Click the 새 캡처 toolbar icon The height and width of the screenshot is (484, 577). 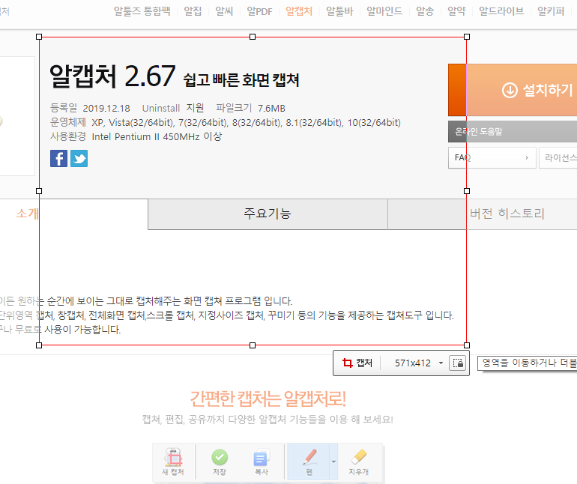click(x=173, y=462)
